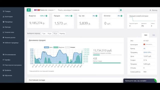Click the 9,185,274 р. revenue value
160x90 pixels.
coord(37,23)
